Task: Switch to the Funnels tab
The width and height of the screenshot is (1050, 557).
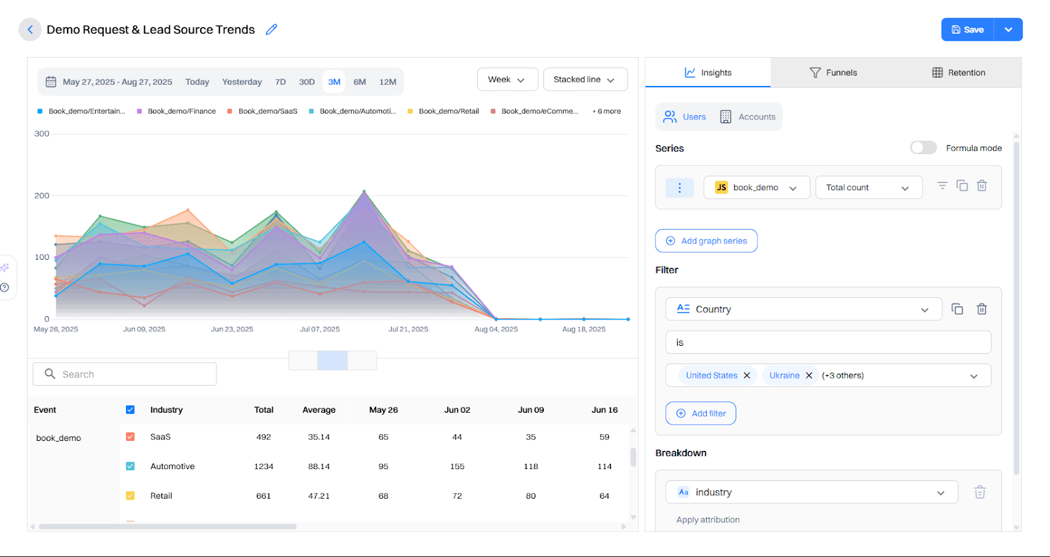Action: (833, 73)
